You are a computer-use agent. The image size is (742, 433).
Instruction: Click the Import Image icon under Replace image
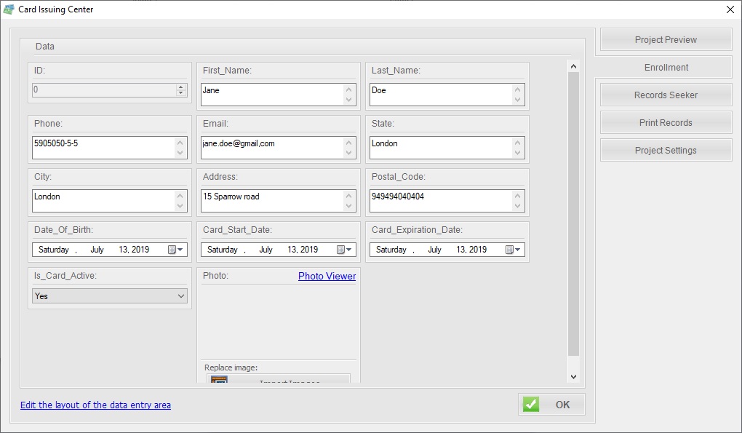tap(218, 380)
